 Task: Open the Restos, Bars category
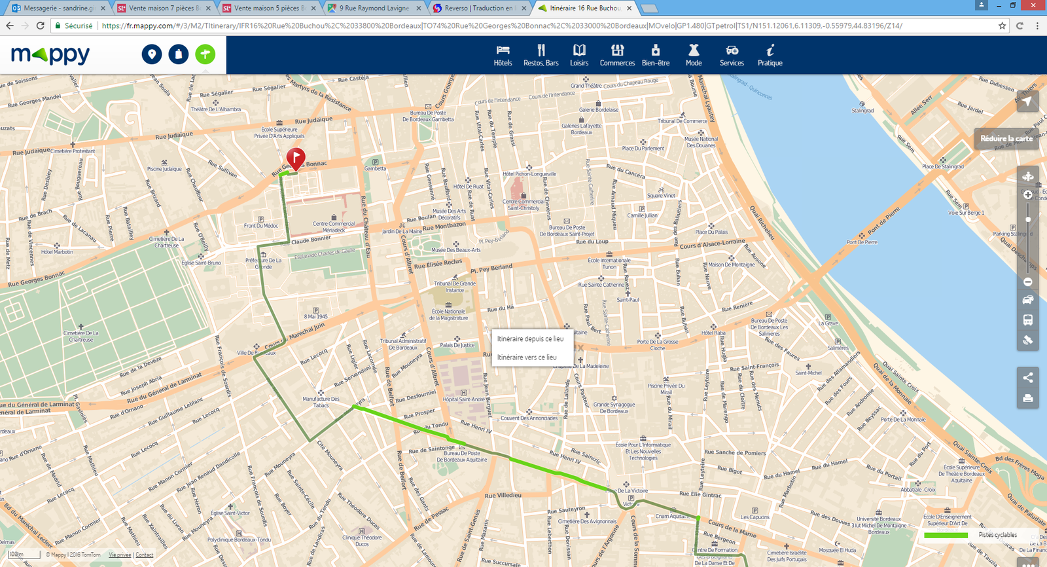pyautogui.click(x=541, y=55)
